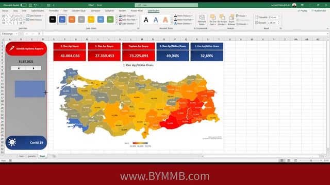This screenshot has height=185, width=330.
Task: Apply the black shape style preset
Action: tap(53, 20)
